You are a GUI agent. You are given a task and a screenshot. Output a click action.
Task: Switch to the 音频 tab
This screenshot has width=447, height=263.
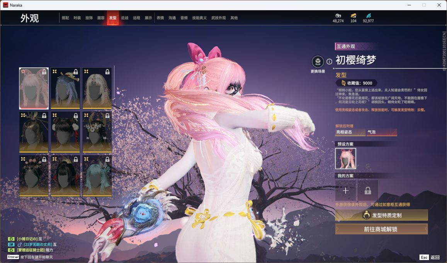point(184,18)
